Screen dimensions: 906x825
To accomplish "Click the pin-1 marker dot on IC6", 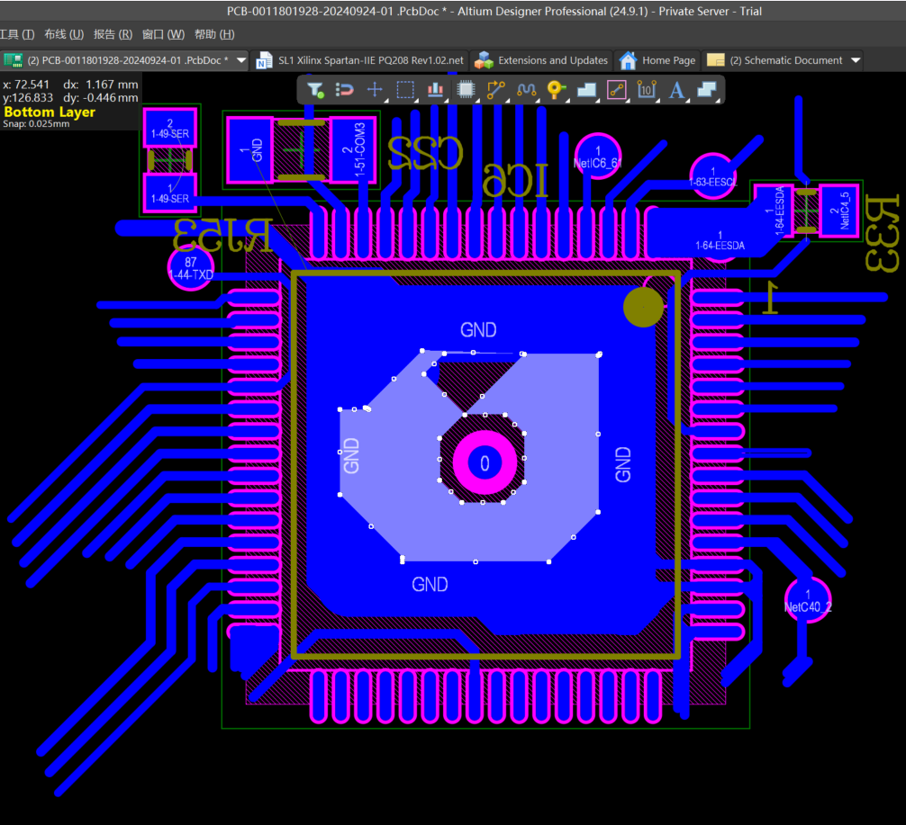I will (x=643, y=307).
